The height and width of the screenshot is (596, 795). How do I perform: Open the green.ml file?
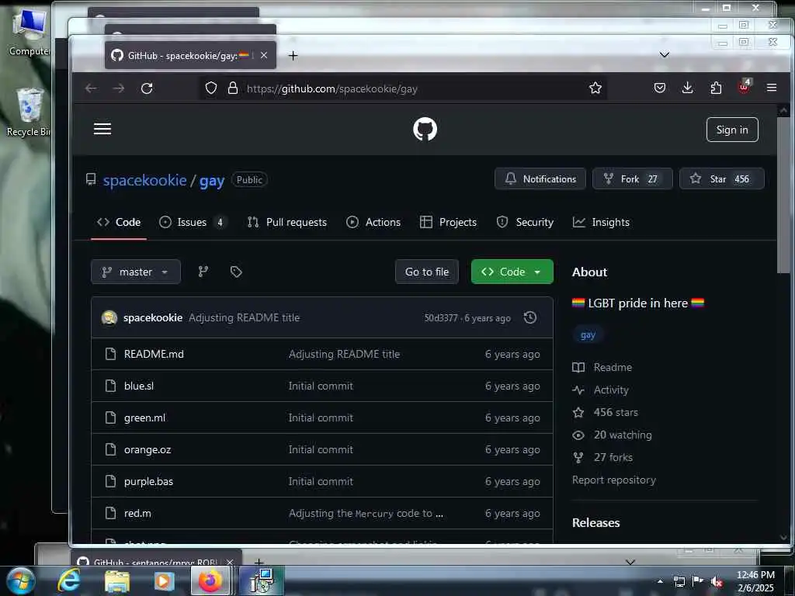pos(144,418)
